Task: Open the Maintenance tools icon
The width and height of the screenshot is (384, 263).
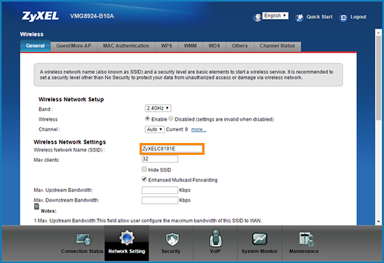Action: tap(306, 239)
